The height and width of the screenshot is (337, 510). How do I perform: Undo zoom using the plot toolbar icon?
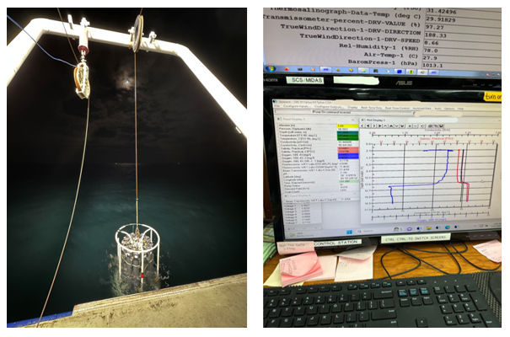421,126
